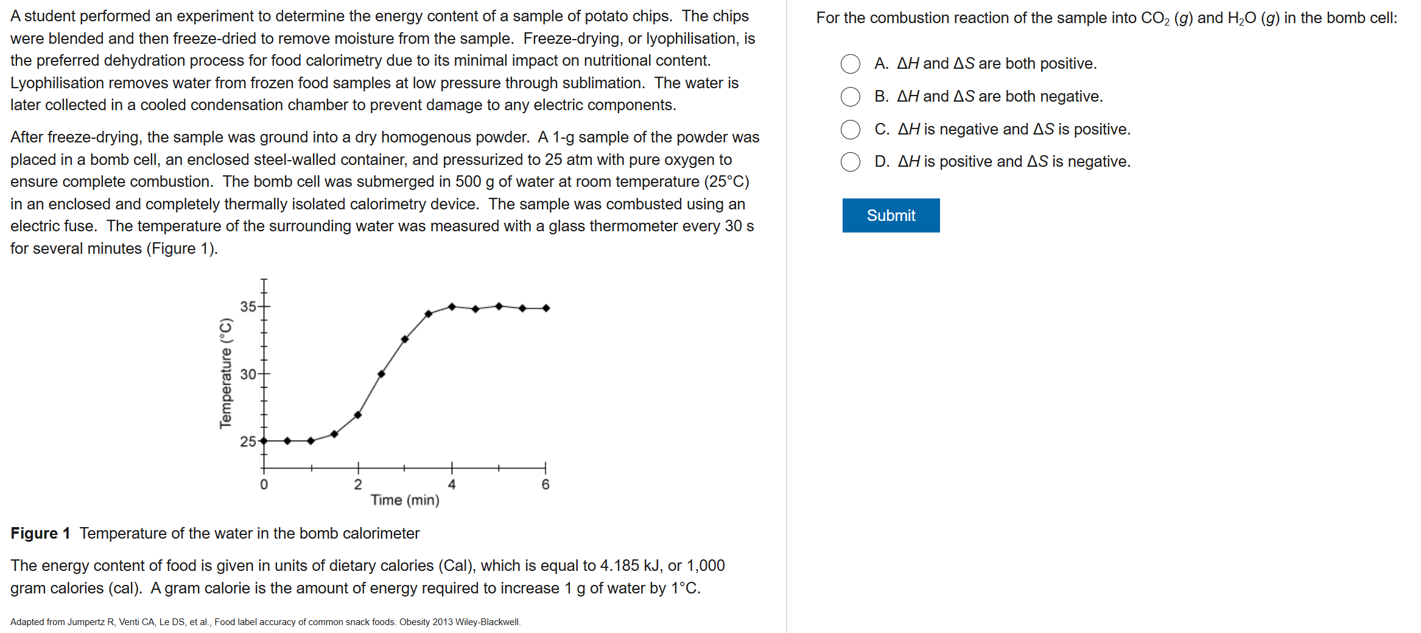
Task: Select radio button for option A
Action: 850,64
